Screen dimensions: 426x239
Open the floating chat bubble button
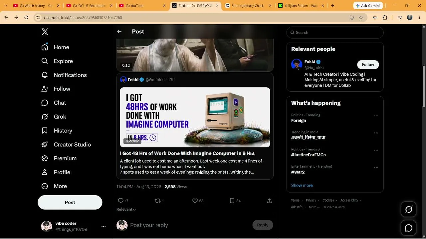(x=409, y=228)
